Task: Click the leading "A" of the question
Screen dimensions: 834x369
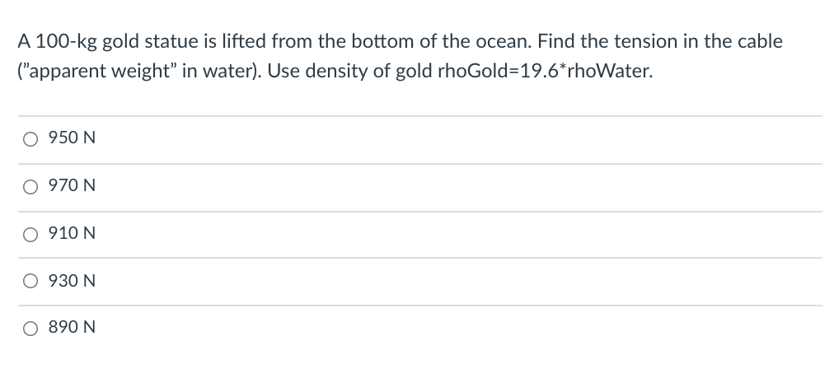Action: 24,41
